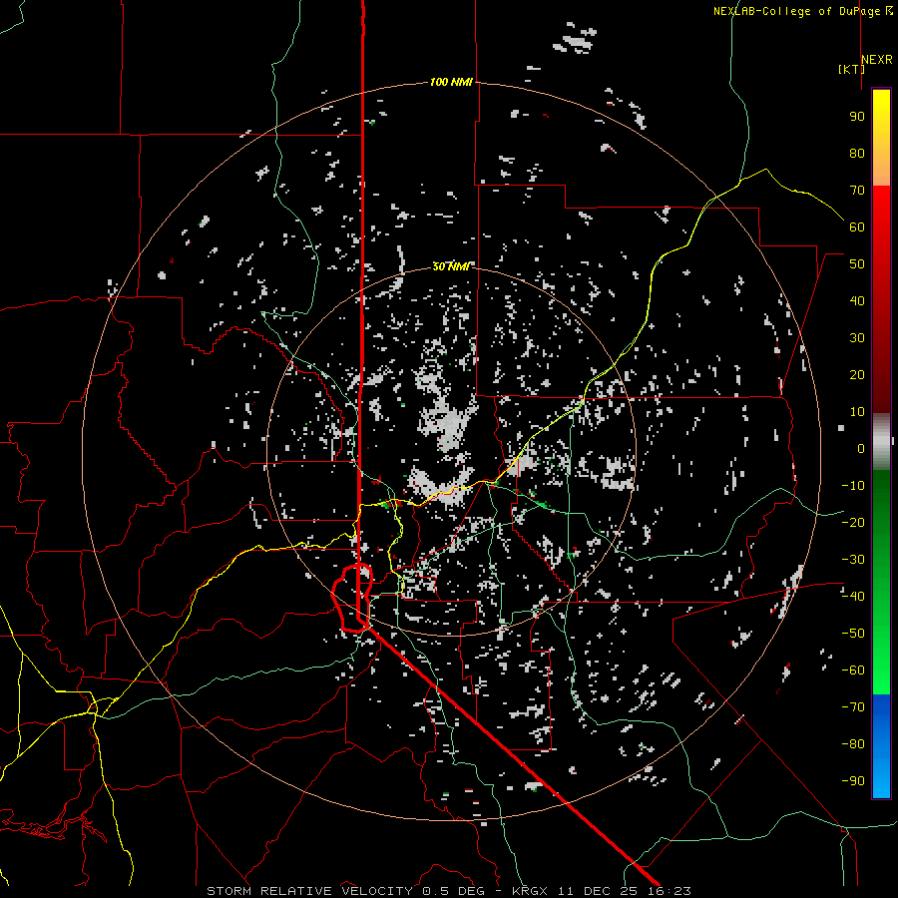Click the 80 value on the velocity scale
This screenshot has width=898, height=898.
tap(857, 153)
